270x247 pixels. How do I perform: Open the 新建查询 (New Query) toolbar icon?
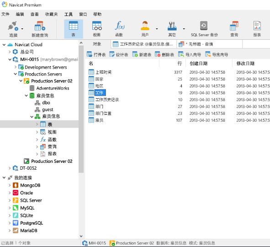(x=40, y=29)
